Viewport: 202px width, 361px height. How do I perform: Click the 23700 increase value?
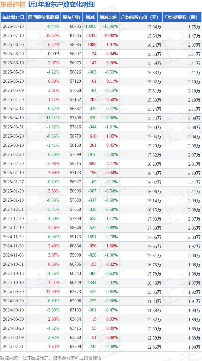[x=90, y=36]
